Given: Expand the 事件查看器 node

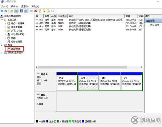Looking at the screenshot, I should click(x=5, y=27).
